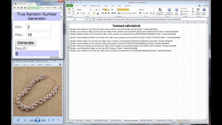Open Najít a vybrat binoculars menu
Screen dimensions: 222x125
point(204,11)
